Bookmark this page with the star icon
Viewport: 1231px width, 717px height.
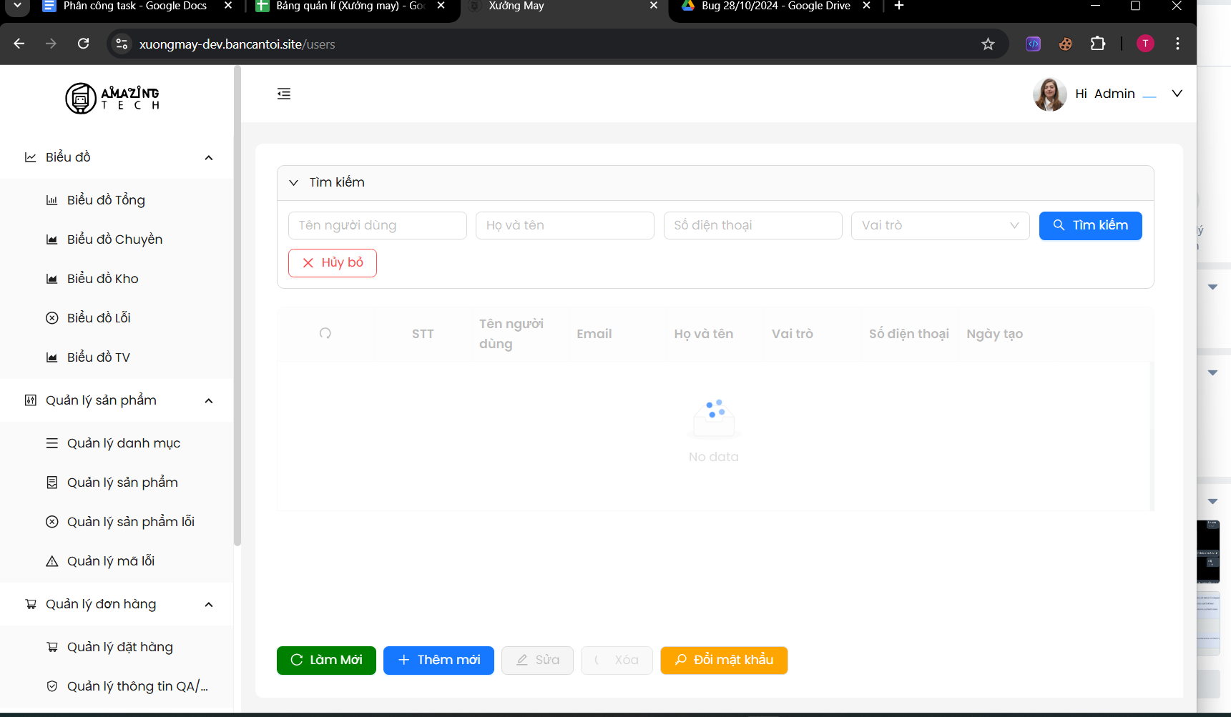[988, 44]
